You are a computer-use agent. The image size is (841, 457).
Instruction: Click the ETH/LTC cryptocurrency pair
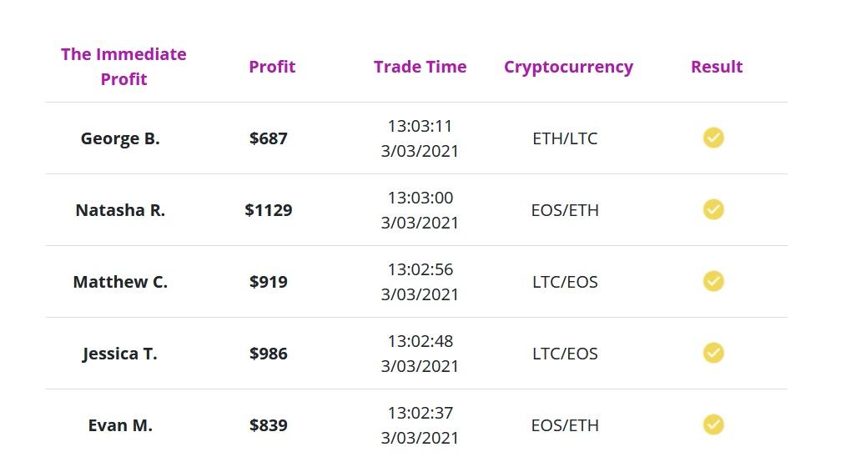click(565, 138)
